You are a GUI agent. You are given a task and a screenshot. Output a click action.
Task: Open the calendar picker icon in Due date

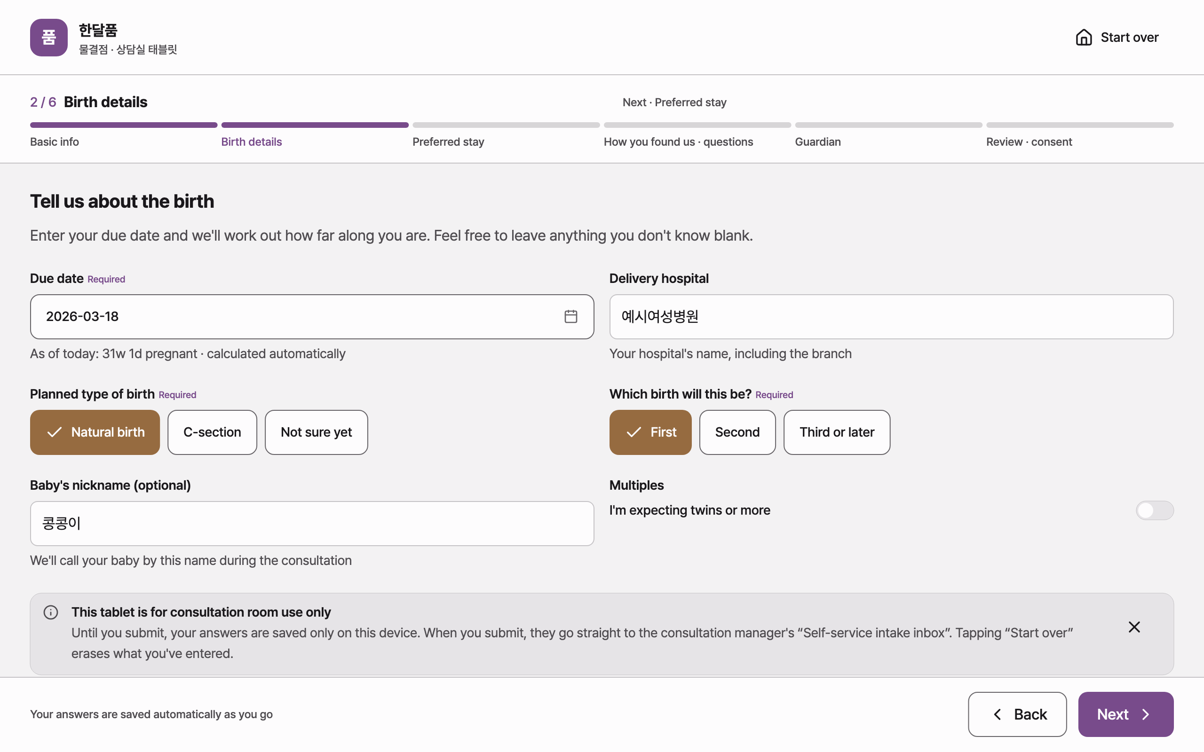[570, 316]
